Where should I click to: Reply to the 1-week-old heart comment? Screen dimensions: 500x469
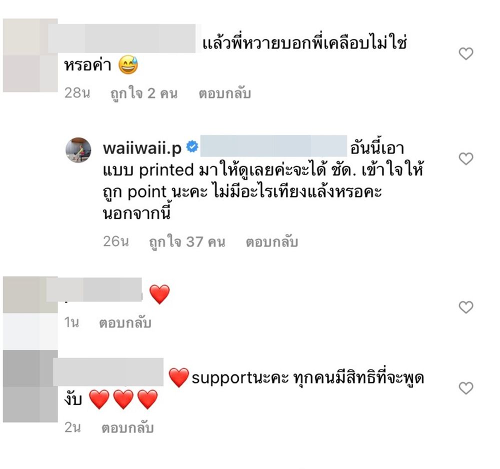(x=125, y=323)
